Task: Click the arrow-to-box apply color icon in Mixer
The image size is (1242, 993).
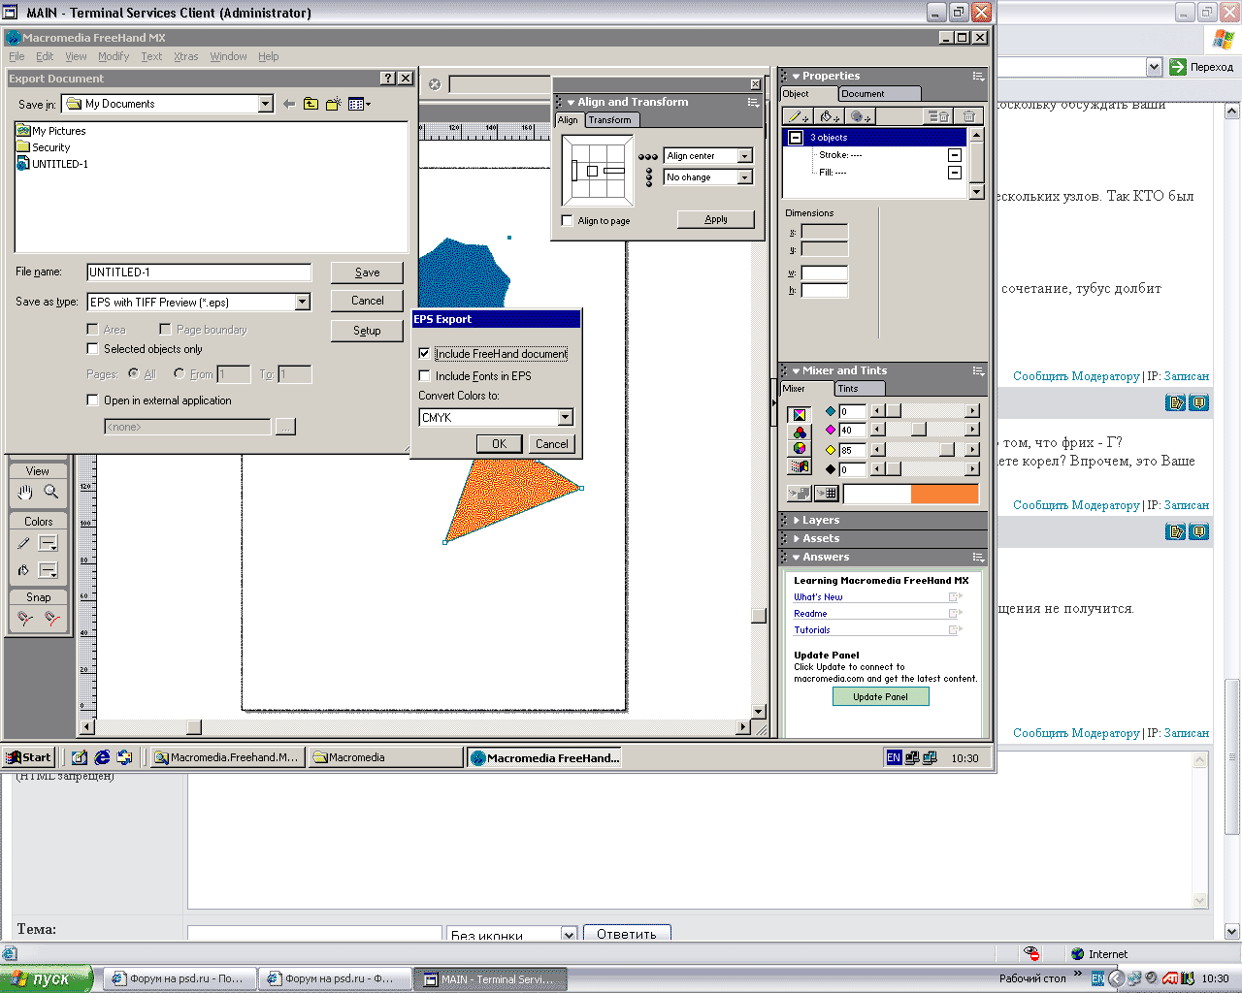Action: [800, 494]
